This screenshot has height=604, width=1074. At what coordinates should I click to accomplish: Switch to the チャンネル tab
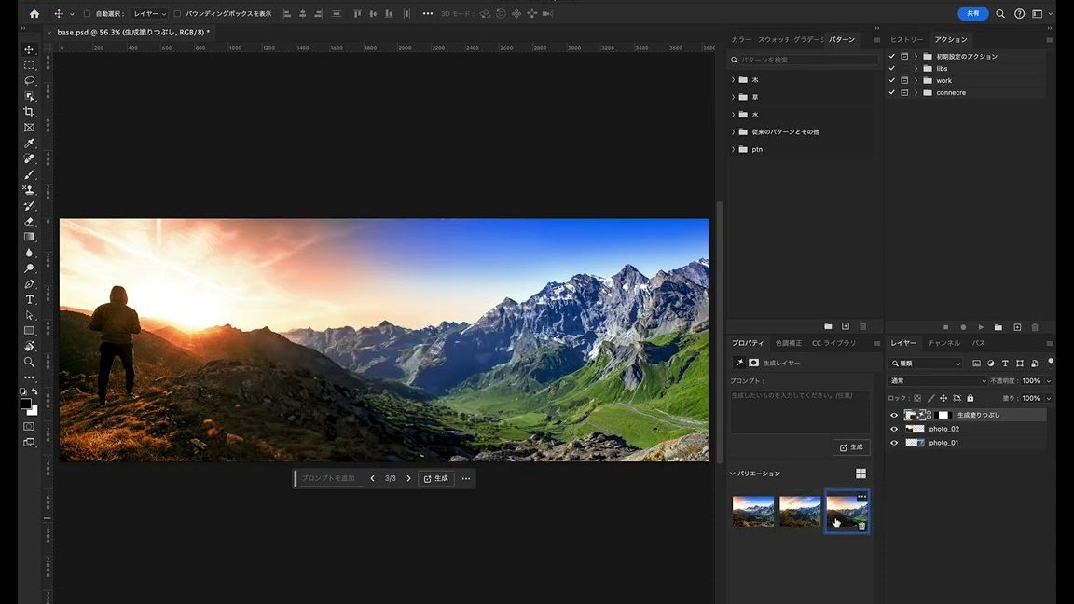[x=943, y=343]
